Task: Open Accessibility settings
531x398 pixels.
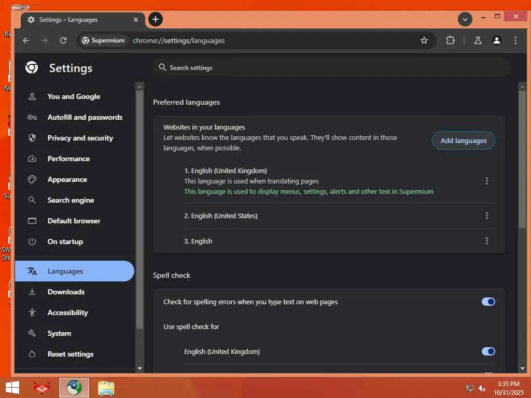Action: click(x=68, y=312)
